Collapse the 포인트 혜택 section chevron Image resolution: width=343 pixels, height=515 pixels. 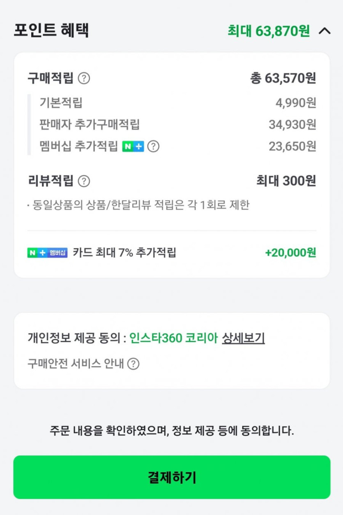(325, 31)
